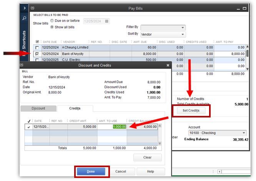
Task: Open the Account 10100 Checking dropdown
Action: (x=217, y=133)
